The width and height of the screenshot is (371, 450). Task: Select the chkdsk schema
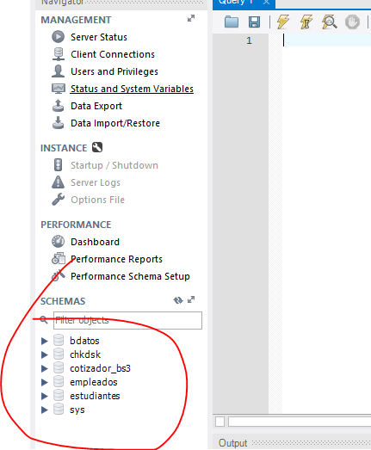pyautogui.click(x=85, y=354)
